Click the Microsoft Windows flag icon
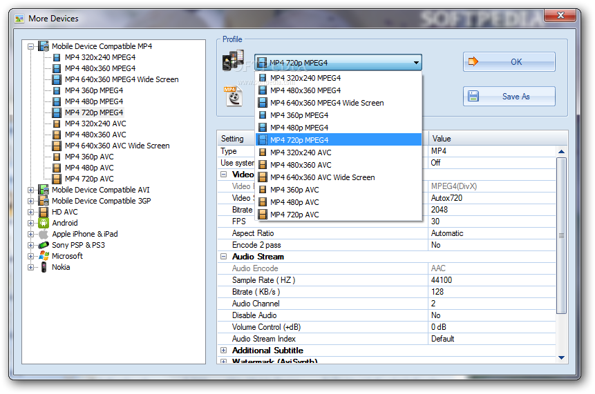The image size is (595, 394). tap(44, 256)
